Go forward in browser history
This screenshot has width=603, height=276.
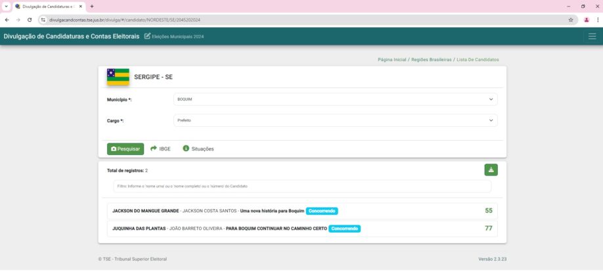[x=18, y=20]
